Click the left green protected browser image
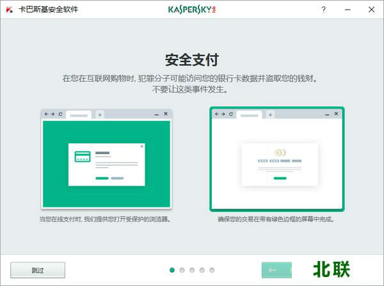384x286 pixels. pyautogui.click(x=106, y=159)
